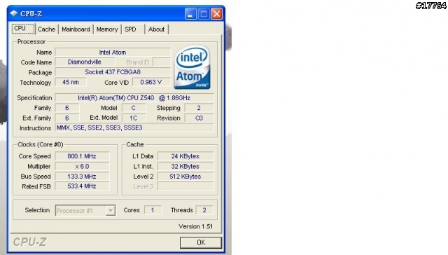Expand the Processor #1 selection dropdown

click(111, 211)
